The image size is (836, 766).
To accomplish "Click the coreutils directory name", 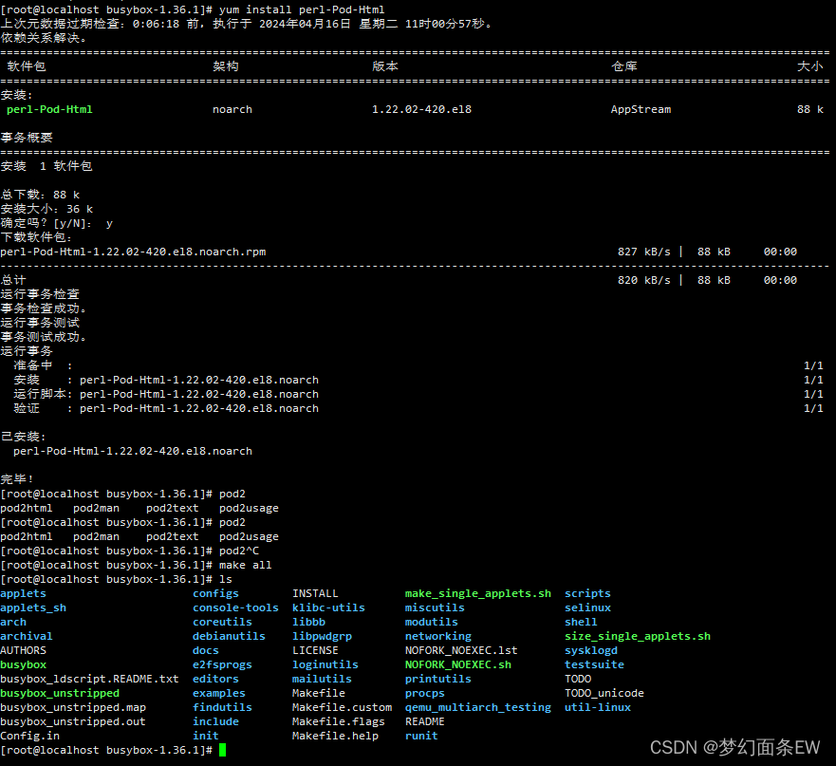I will tap(221, 621).
